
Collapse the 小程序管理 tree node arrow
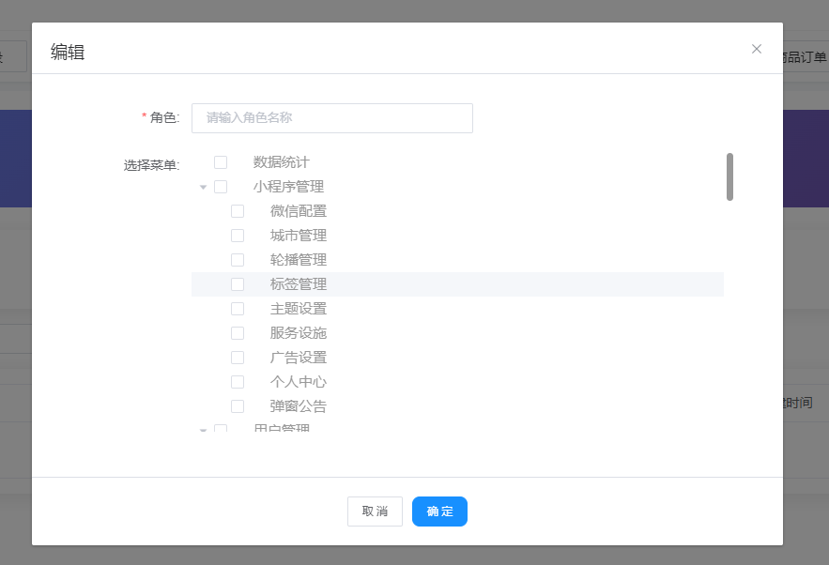(x=203, y=187)
